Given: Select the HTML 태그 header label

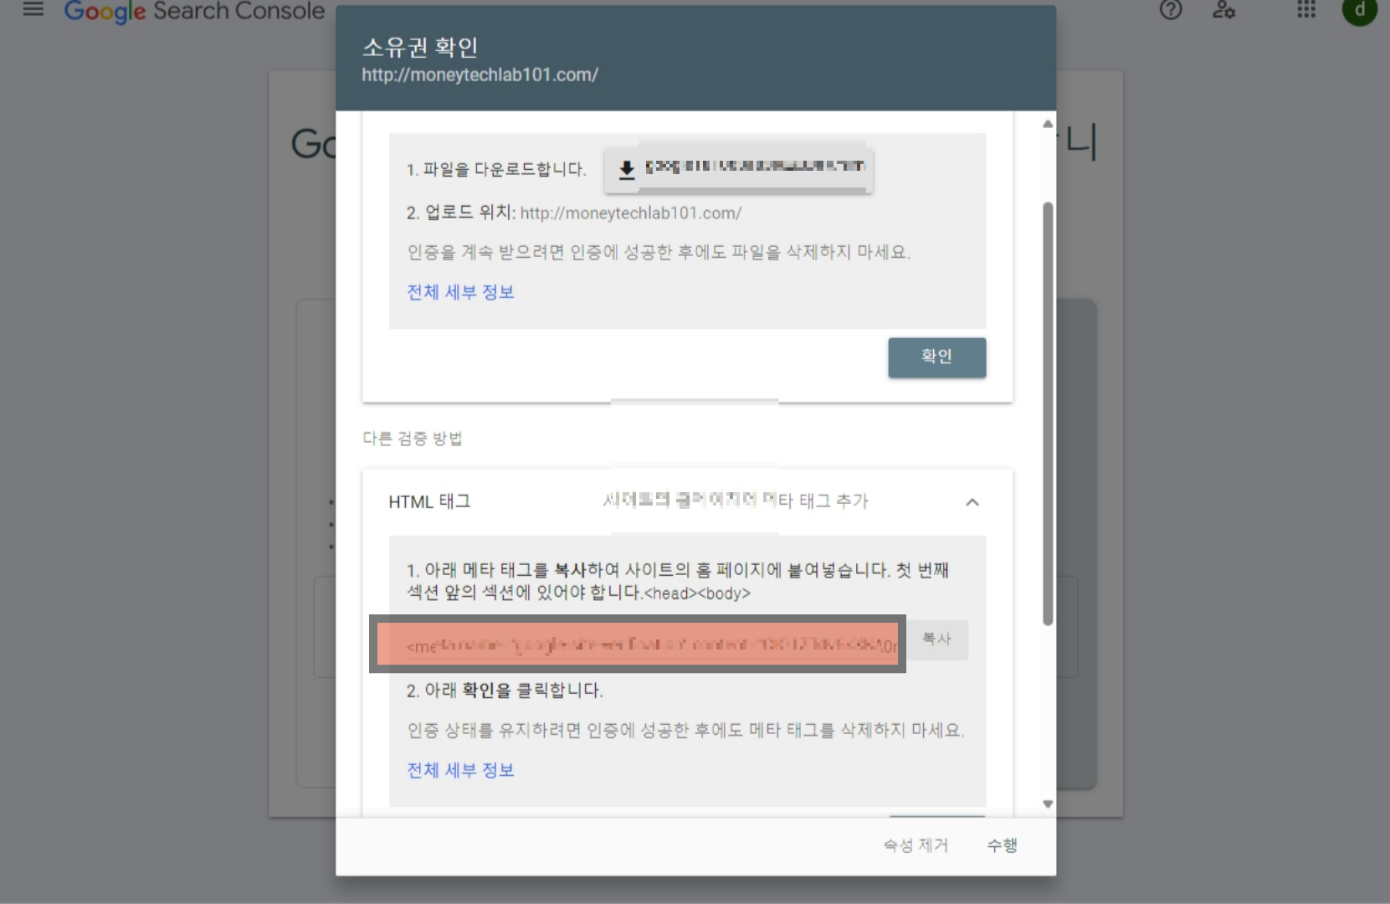Looking at the screenshot, I should pos(429,501).
